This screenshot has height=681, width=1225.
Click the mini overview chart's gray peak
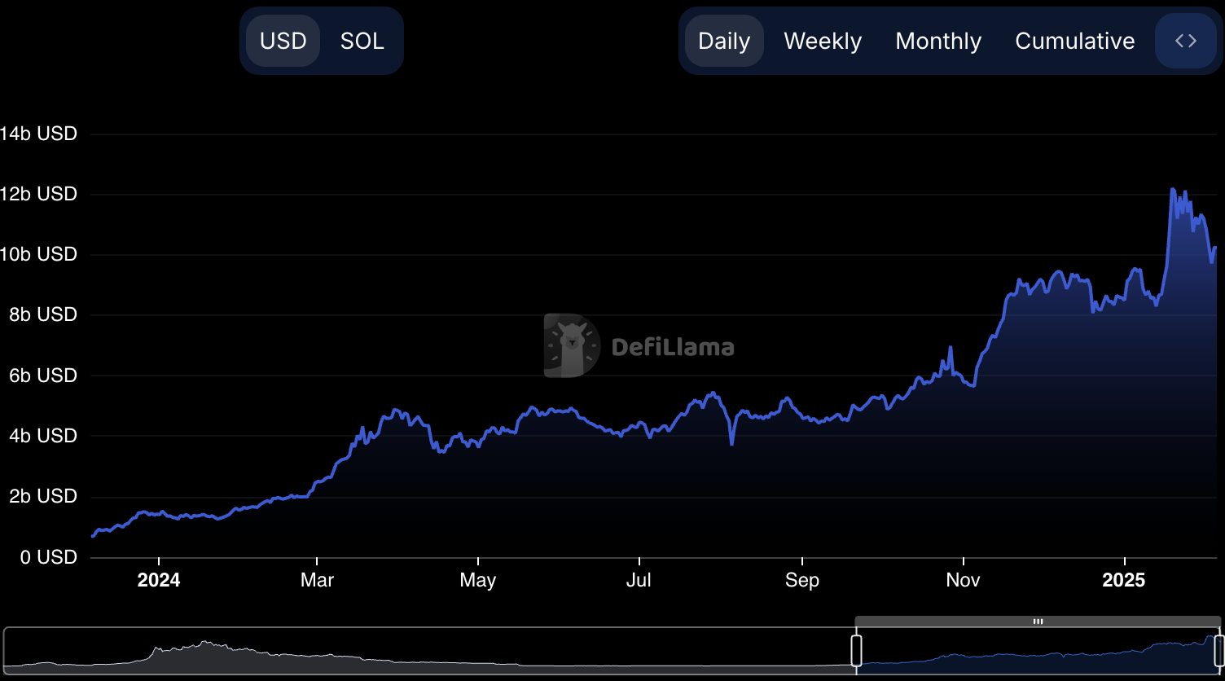(205, 644)
